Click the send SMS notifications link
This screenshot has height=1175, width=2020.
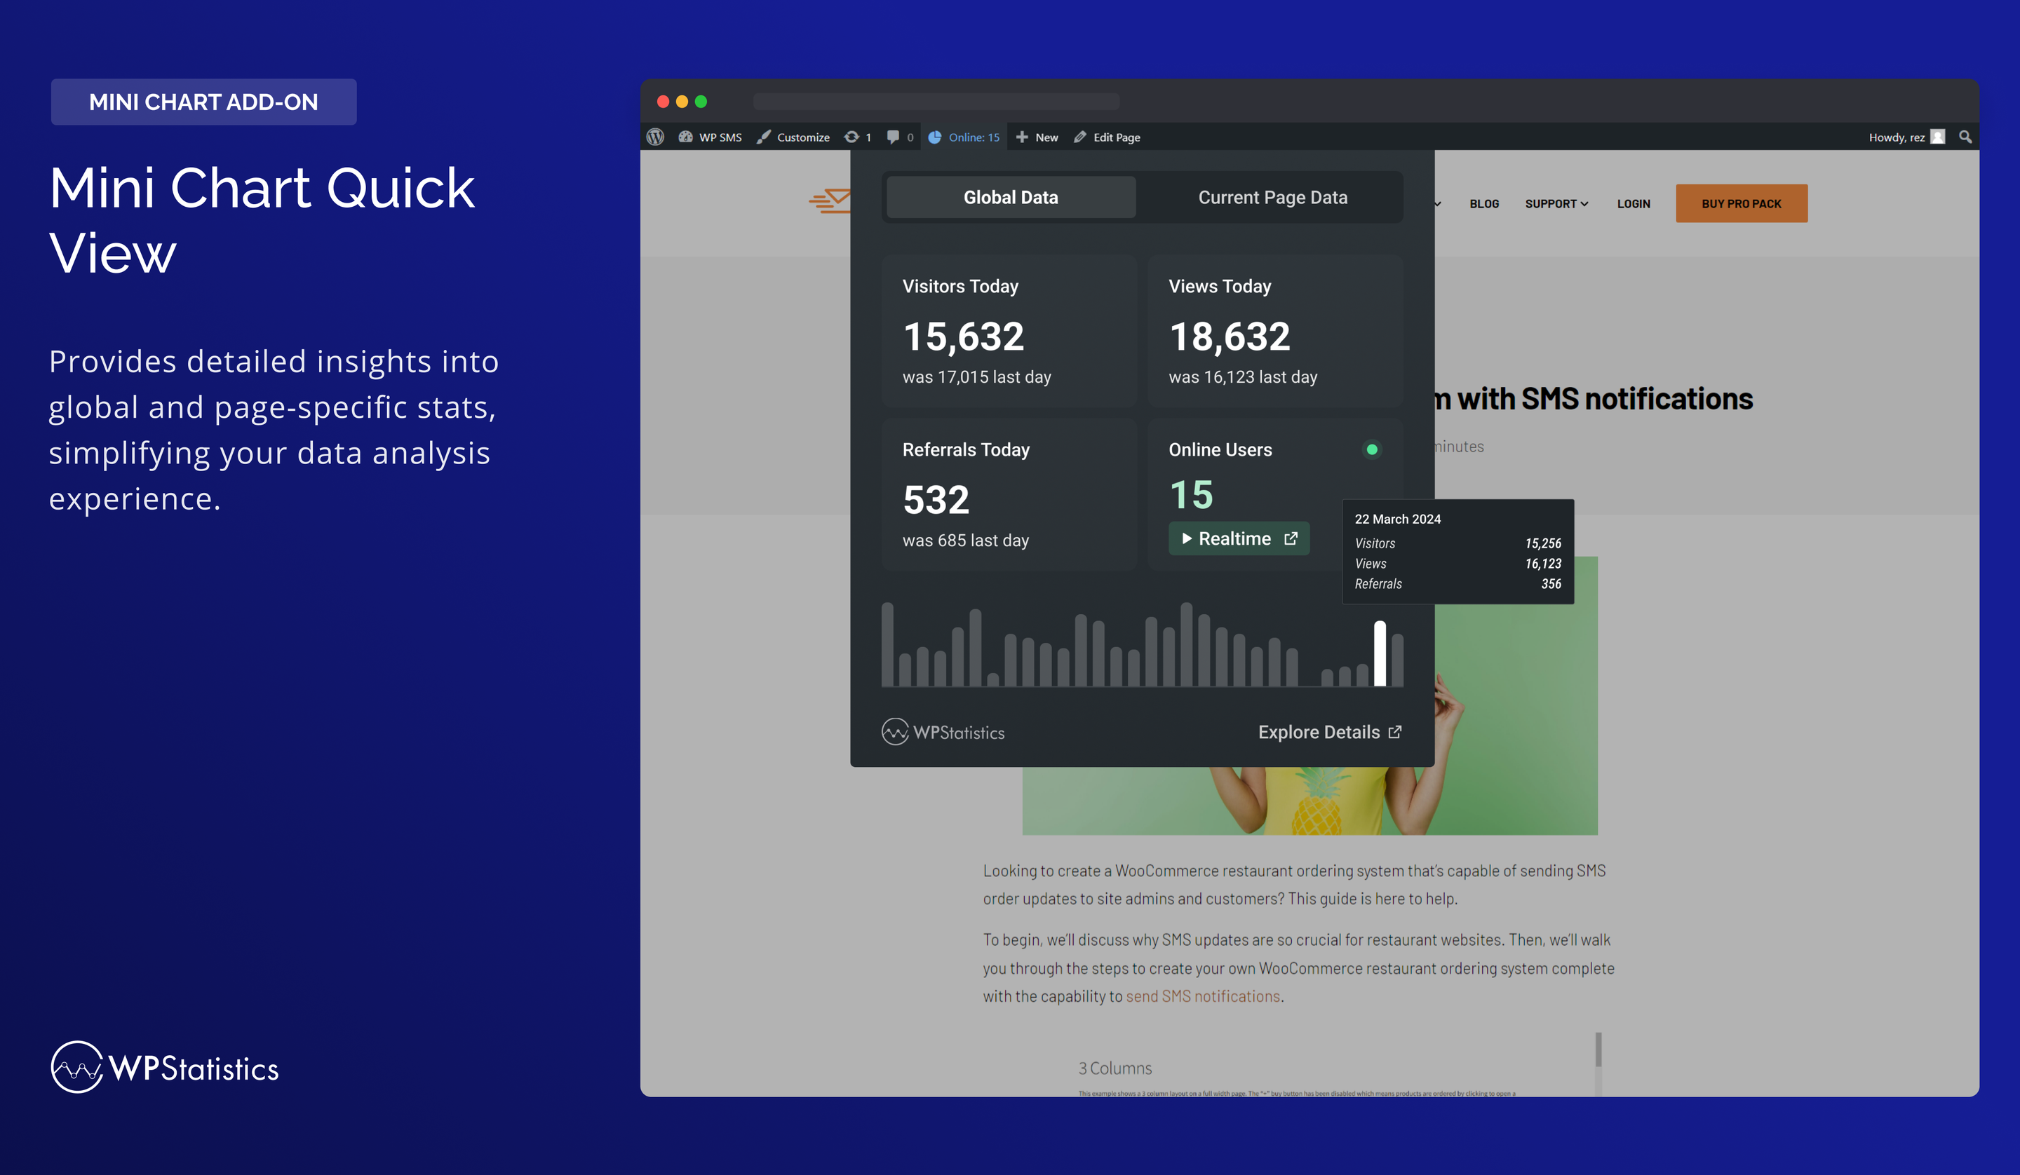coord(1202,996)
